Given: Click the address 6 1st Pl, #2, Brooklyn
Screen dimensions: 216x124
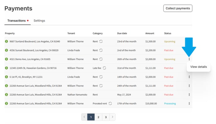Looking at the screenshot, I should (x=26, y=77).
